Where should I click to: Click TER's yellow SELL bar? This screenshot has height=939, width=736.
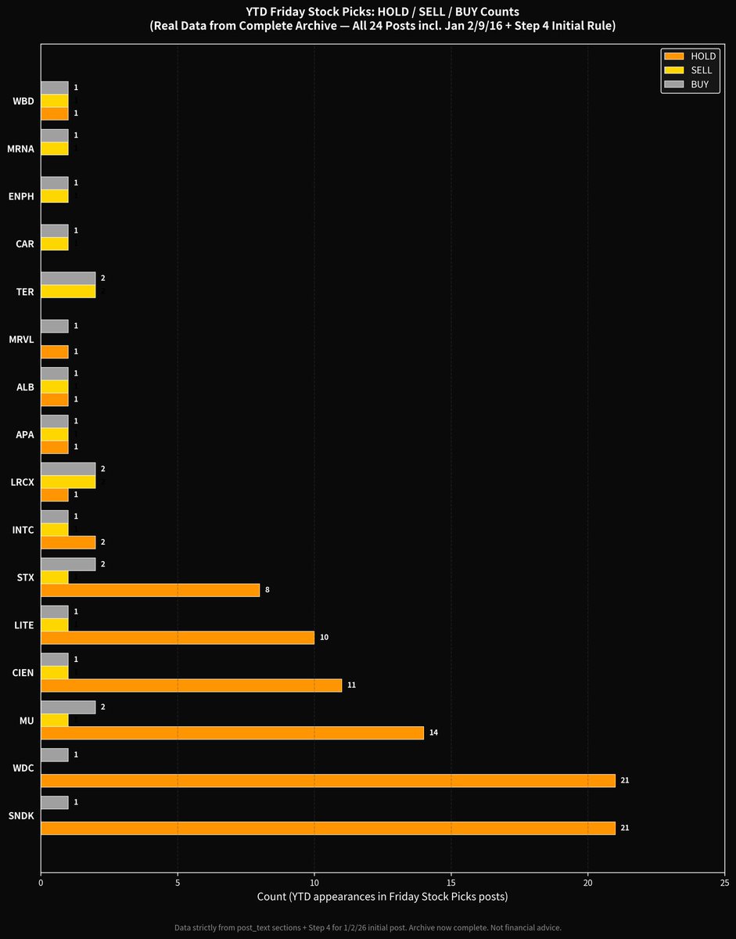click(x=68, y=291)
